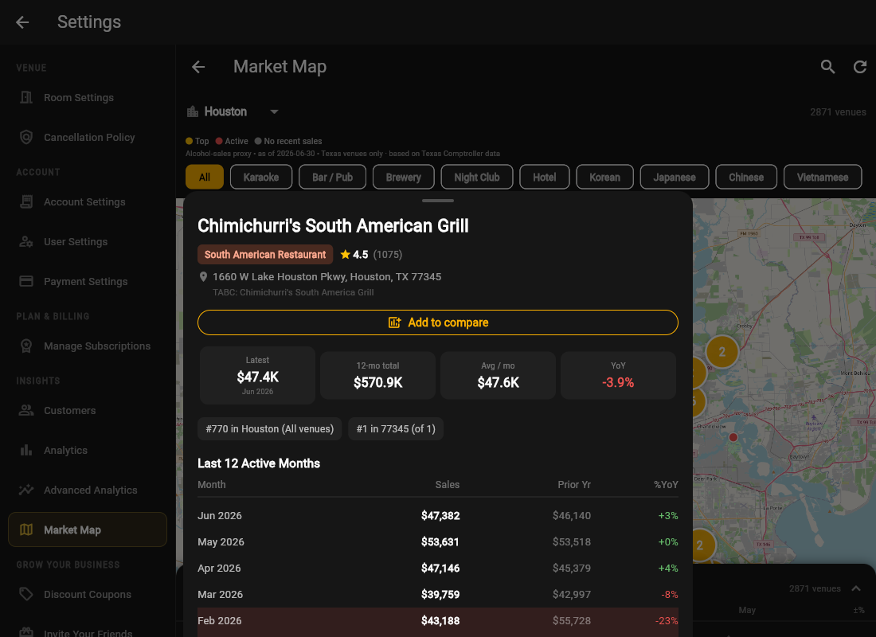Screen dimensions: 876x637
Task: Open search in Market Map
Action: tap(828, 67)
